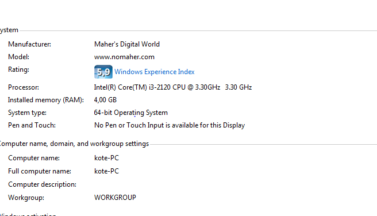Viewport: 377px width, 216px height.
Task: Click the Installed memory (RAM) label
Action: click(x=45, y=100)
